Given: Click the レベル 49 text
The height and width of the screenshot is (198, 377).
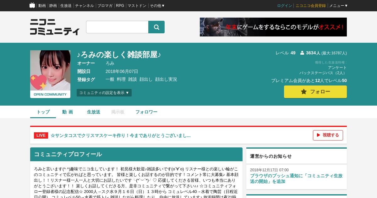Looking at the screenshot, I should [286, 53].
